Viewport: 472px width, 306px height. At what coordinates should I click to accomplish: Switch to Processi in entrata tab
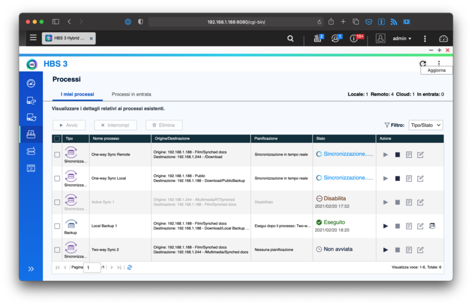[131, 94]
